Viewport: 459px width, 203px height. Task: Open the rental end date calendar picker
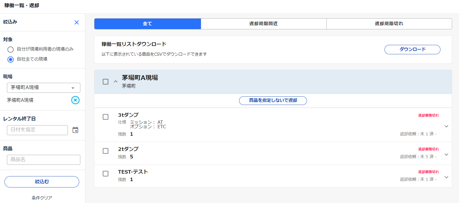tap(75, 130)
